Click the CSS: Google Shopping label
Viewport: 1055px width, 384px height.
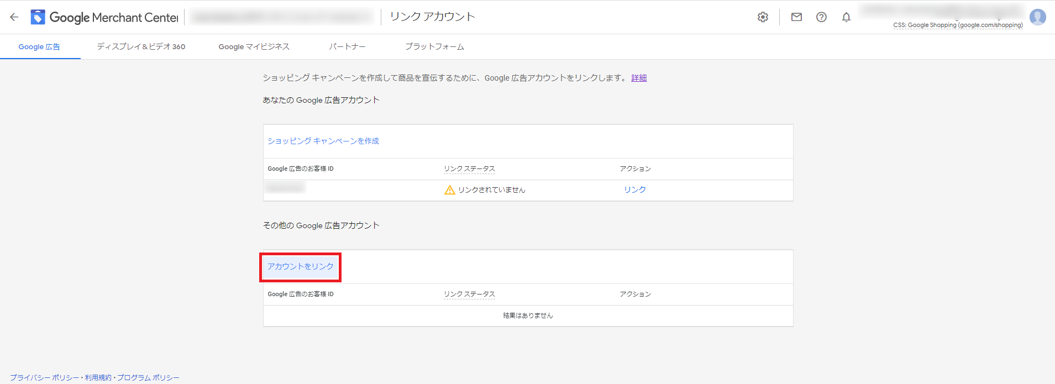tap(958, 25)
